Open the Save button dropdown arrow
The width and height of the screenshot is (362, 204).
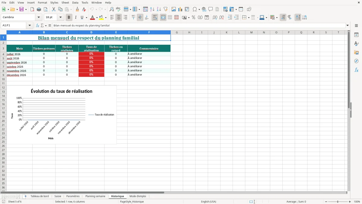coord(26,9)
